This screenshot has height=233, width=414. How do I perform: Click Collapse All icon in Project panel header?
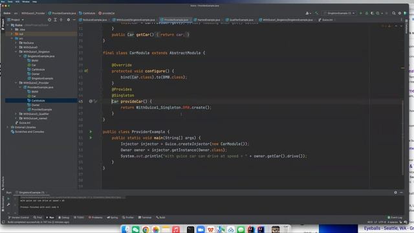pyautogui.click(x=61, y=20)
